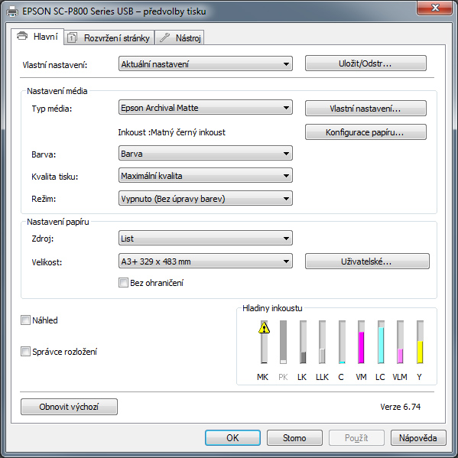Screen dimensions: 458x458
Task: Click the MK ink warning icon
Action: [264, 327]
